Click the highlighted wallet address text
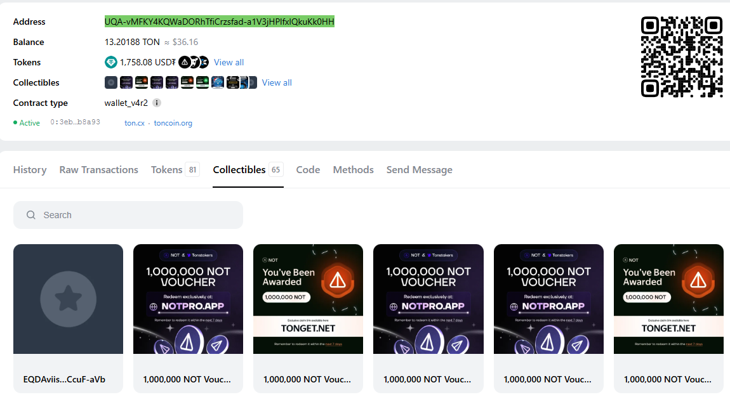This screenshot has width=730, height=397. 219,22
